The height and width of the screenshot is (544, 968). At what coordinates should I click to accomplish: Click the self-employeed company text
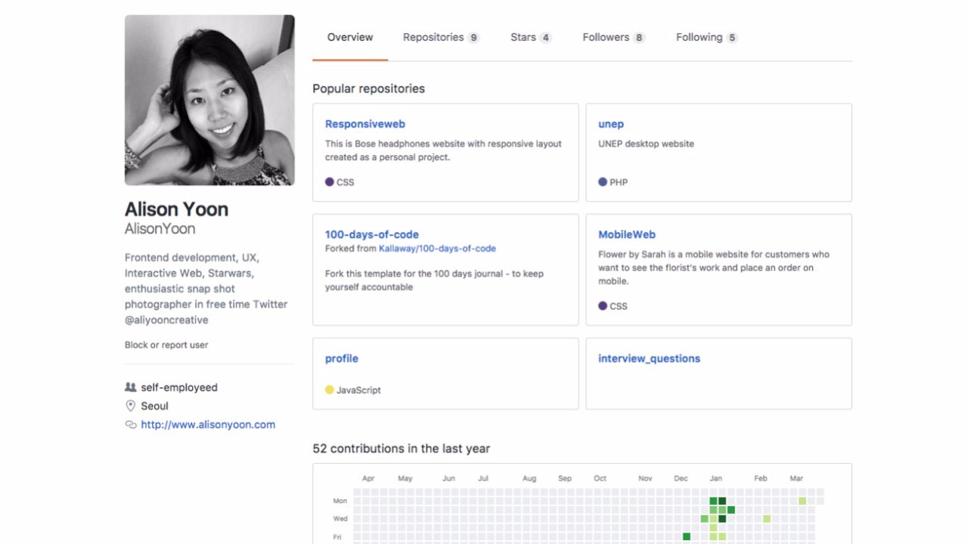[x=179, y=387]
